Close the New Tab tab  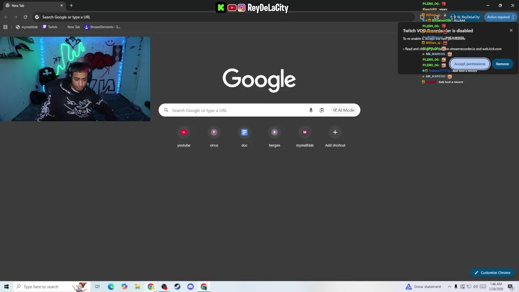(62, 5)
